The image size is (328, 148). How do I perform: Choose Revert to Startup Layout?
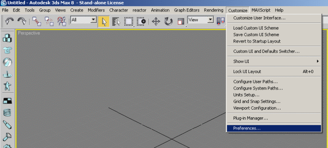[274, 41]
